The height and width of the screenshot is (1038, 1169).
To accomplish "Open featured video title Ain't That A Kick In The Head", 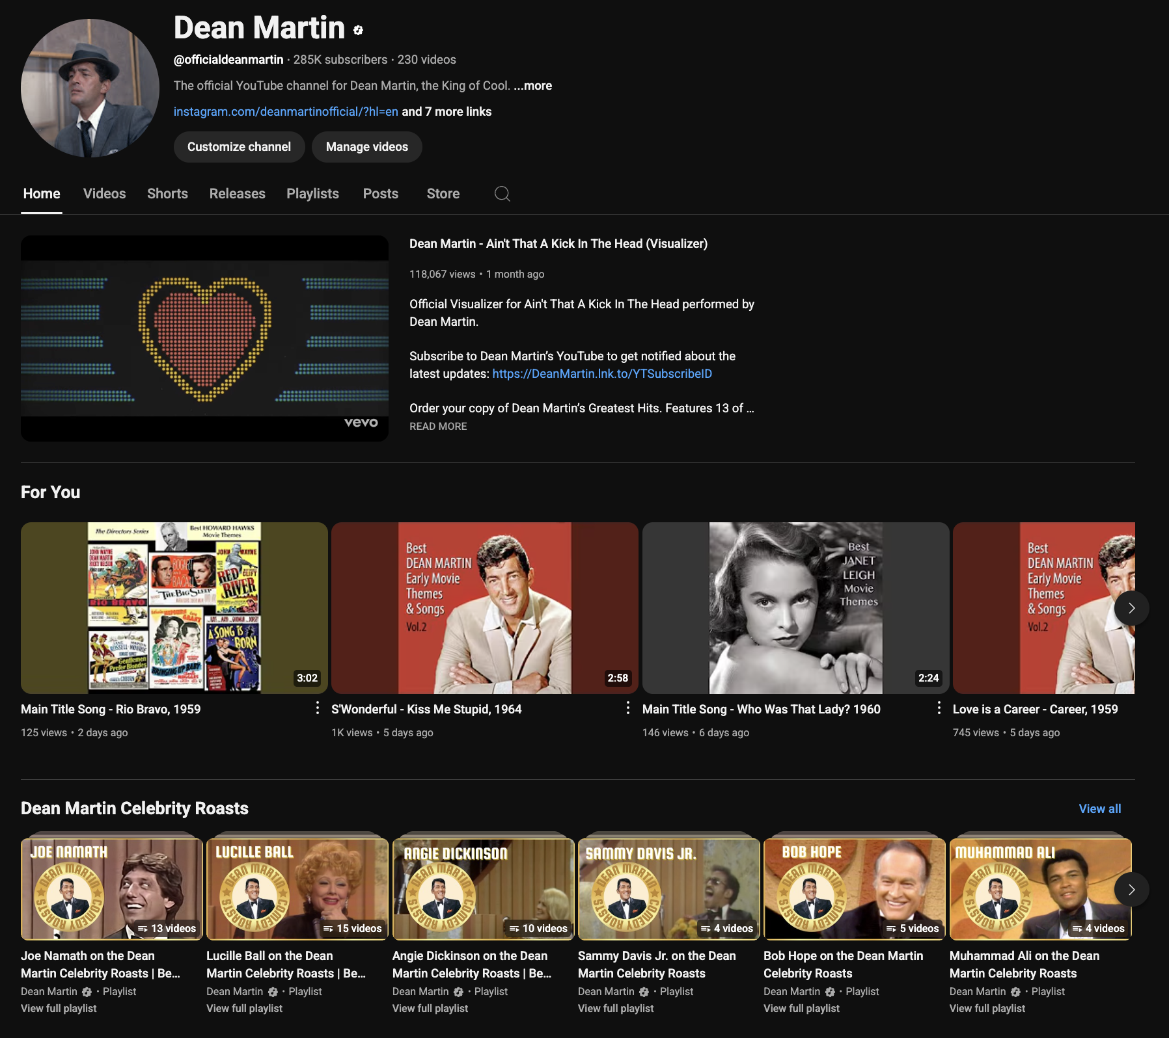I will (x=558, y=243).
